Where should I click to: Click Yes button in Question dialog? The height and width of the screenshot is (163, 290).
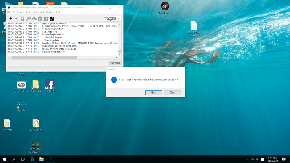point(154,93)
